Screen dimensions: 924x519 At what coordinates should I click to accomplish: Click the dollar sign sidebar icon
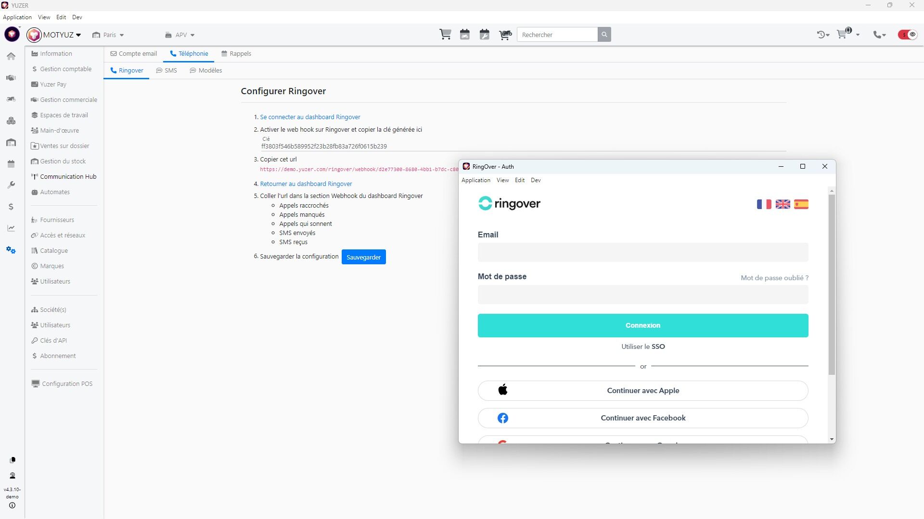click(x=11, y=207)
